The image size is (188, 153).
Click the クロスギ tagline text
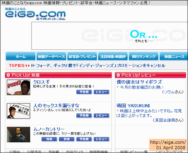[64, 86]
